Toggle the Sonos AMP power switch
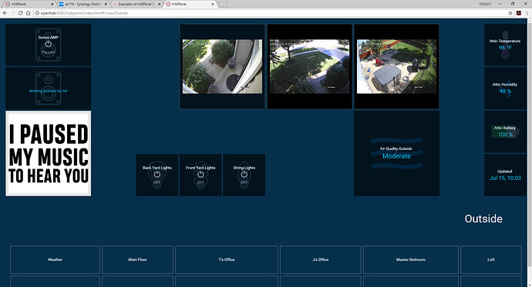Image resolution: width=532 pixels, height=287 pixels. [48, 45]
